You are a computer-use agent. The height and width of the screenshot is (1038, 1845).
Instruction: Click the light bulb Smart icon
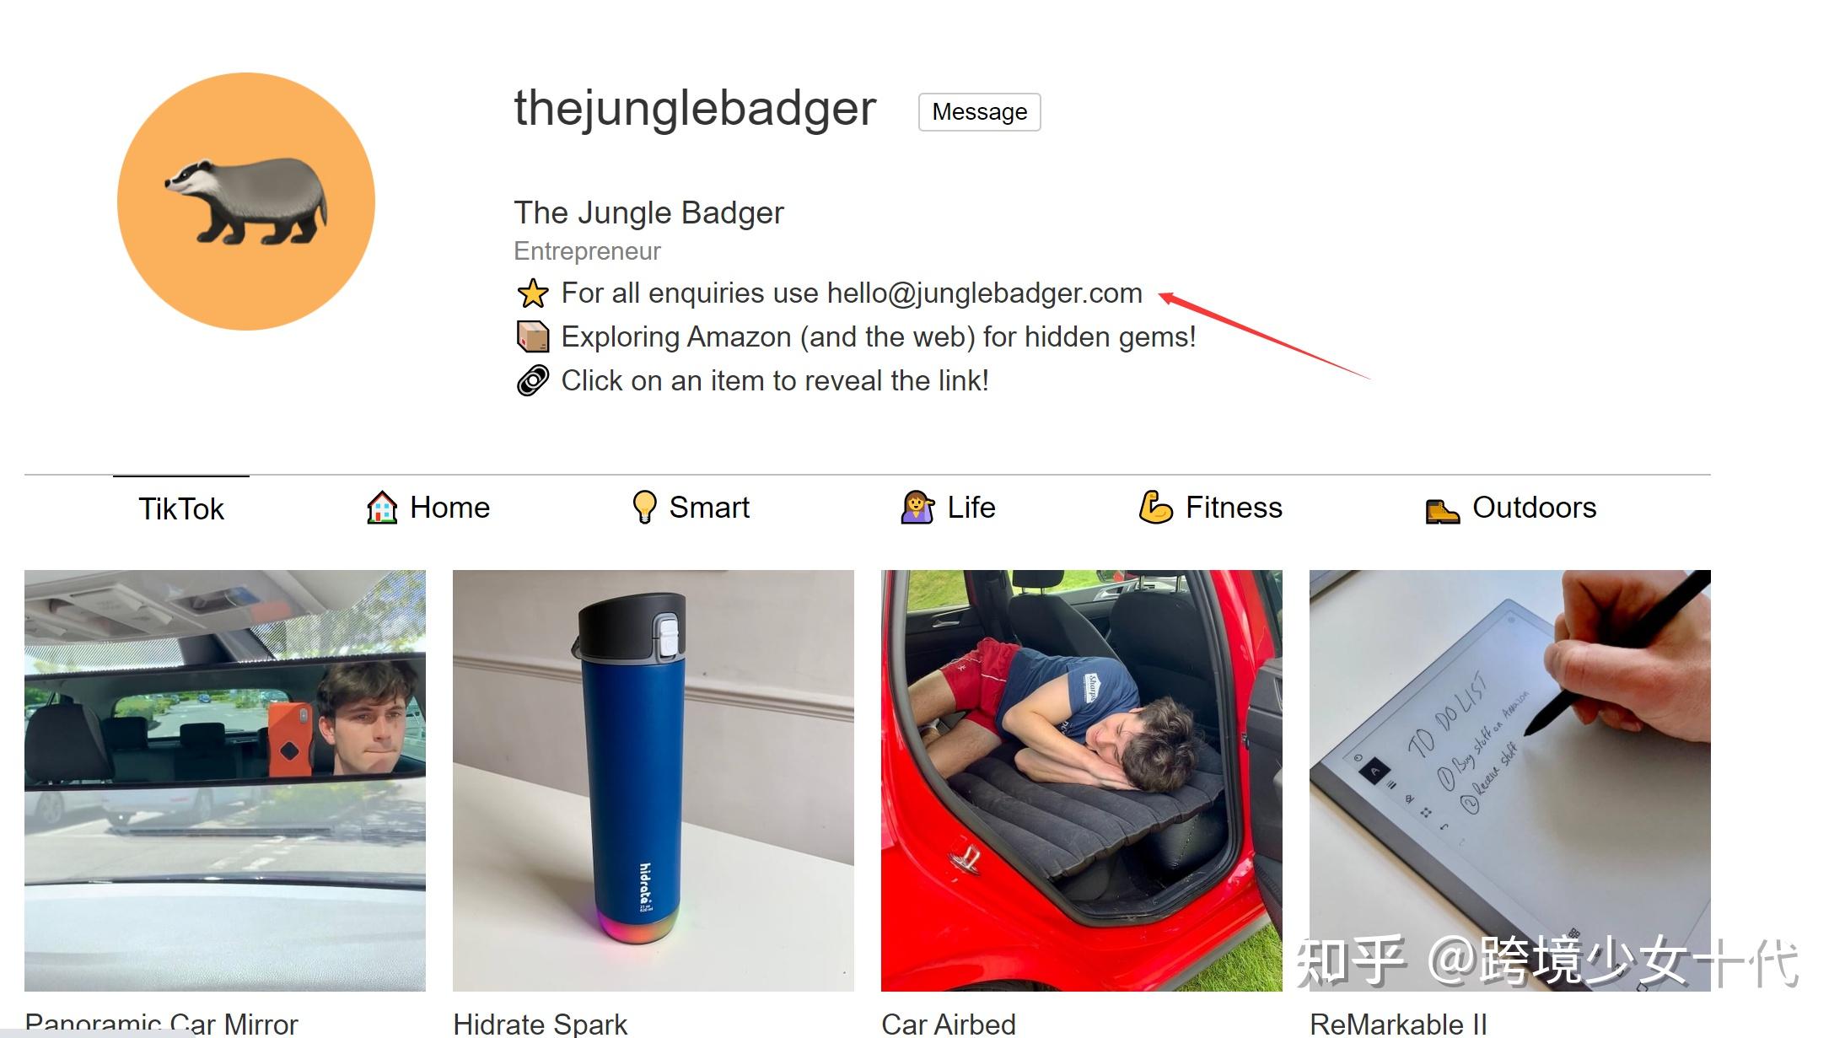coord(644,508)
